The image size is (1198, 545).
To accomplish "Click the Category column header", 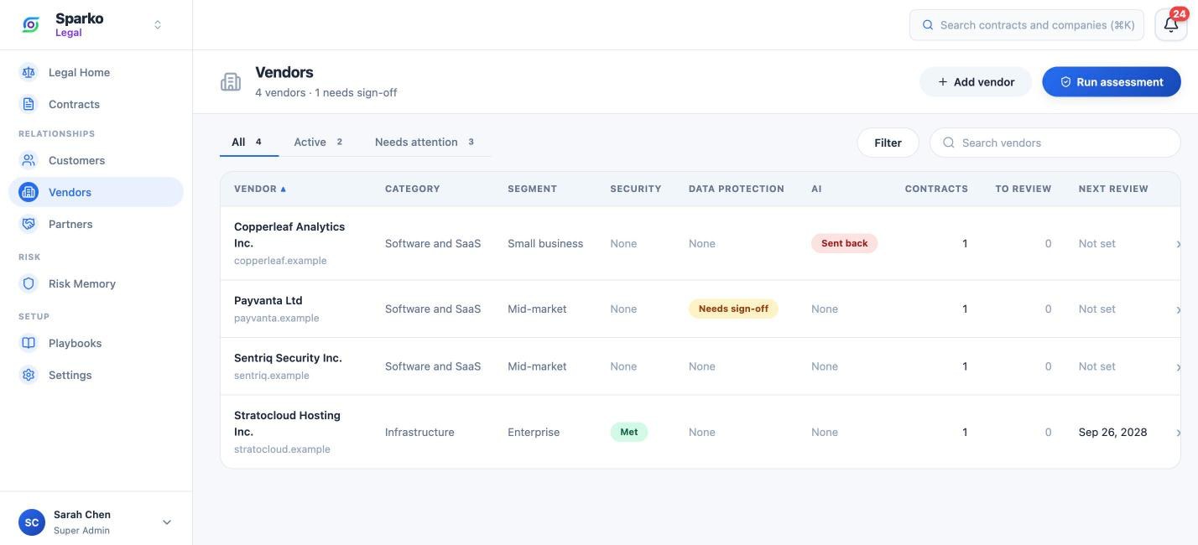I will coord(412,189).
